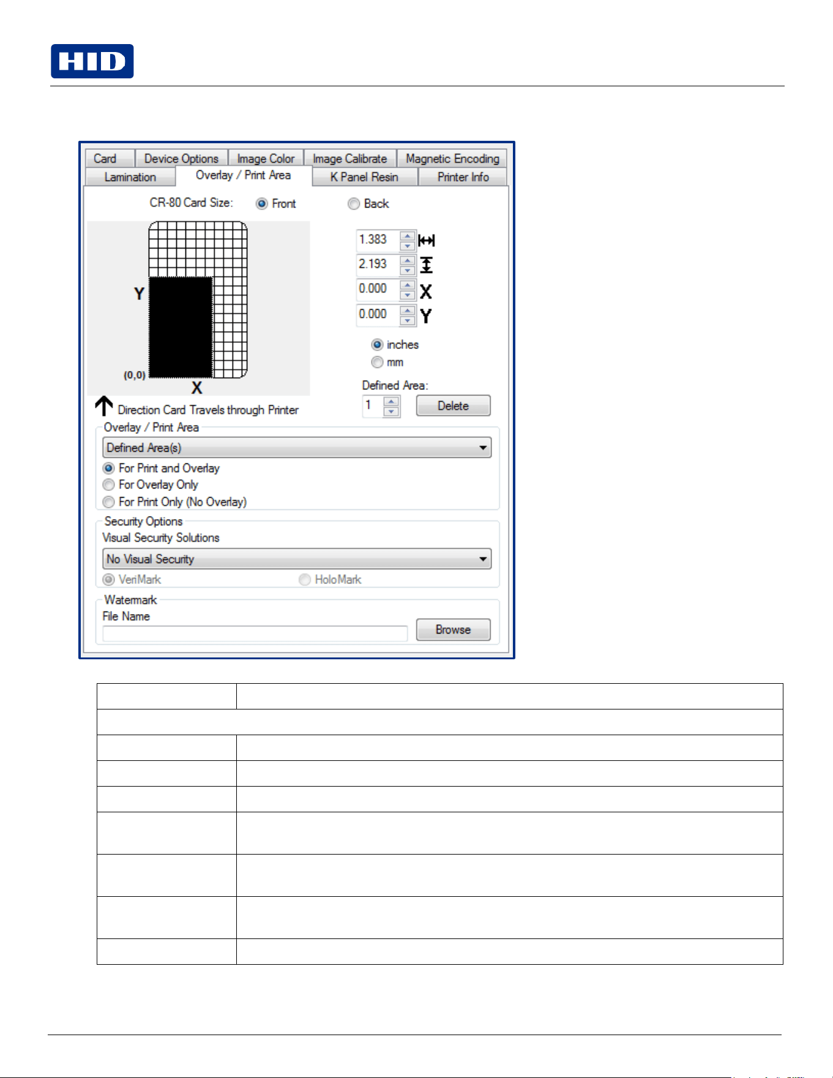Decrease the width value 1.383
Screen dimensions: 833x1078
[x=408, y=245]
